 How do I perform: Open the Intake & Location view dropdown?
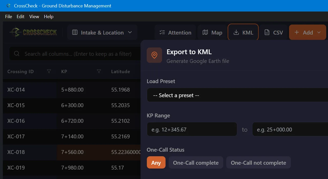pyautogui.click(x=102, y=32)
